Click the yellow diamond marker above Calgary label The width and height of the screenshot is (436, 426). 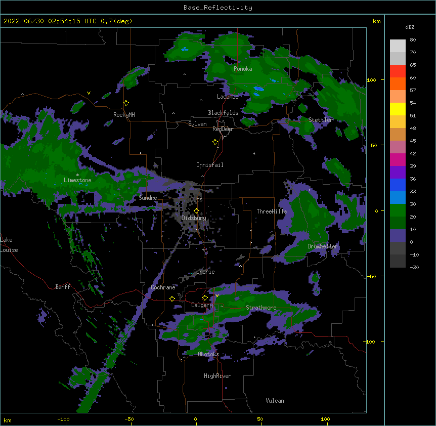(x=205, y=298)
